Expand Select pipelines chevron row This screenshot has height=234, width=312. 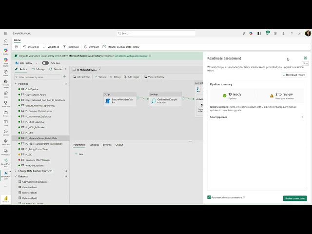pos(257,117)
